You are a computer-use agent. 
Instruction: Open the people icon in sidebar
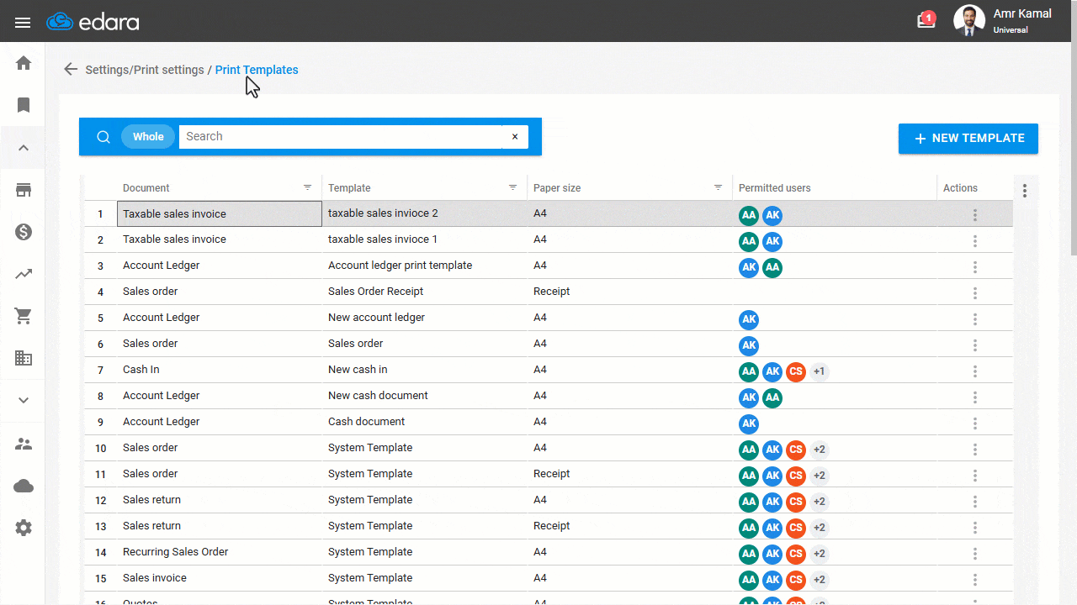(24, 444)
